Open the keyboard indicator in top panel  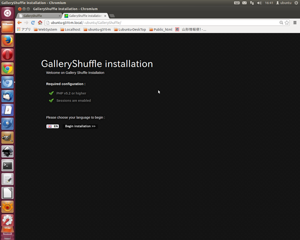click(236, 3)
